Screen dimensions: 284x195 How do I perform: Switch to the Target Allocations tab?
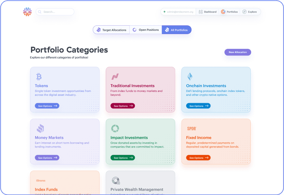[x=111, y=30]
